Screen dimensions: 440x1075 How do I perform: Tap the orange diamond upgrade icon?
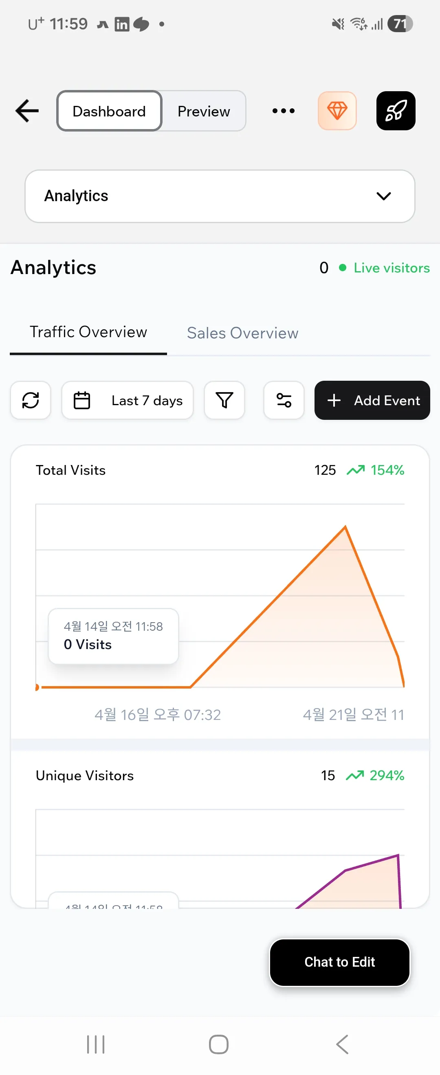(x=337, y=111)
